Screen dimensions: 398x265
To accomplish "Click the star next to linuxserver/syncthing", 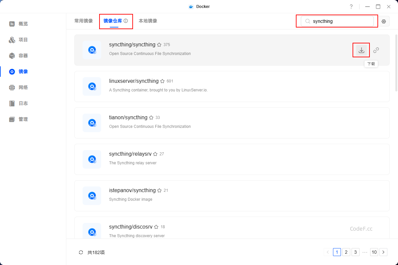I will (163, 81).
